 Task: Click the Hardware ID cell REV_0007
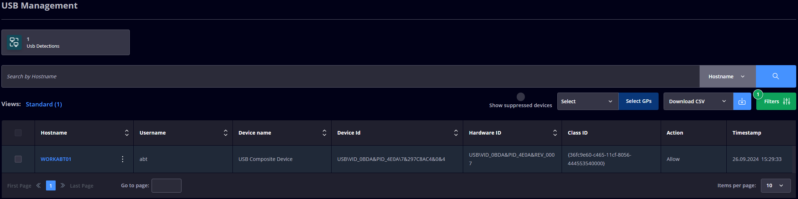512,159
